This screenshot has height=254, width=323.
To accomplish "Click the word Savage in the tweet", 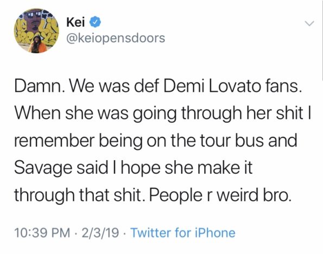I will coord(43,168).
